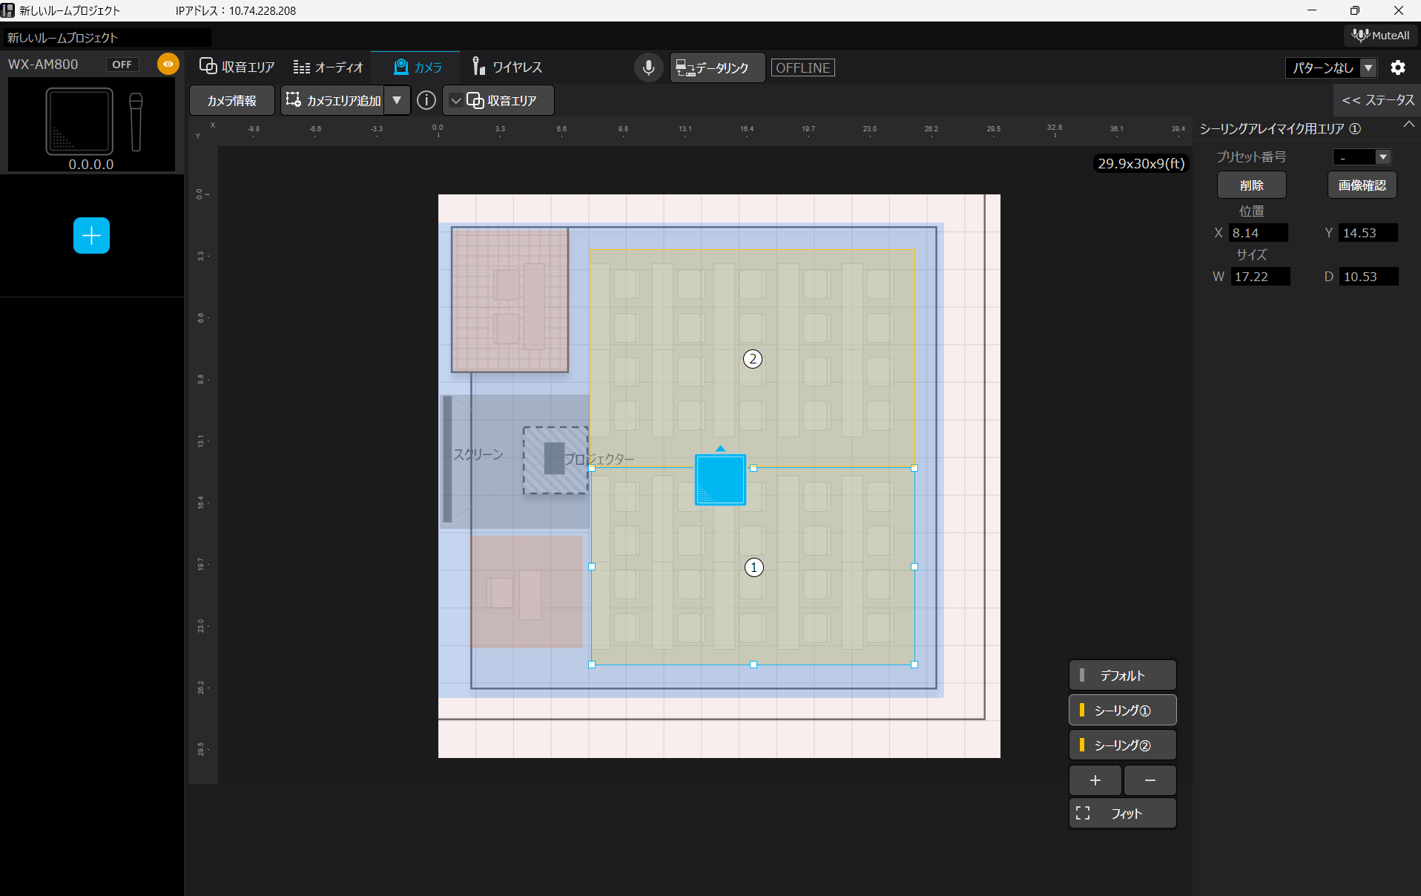The image size is (1421, 896).
Task: Click the settings gear icon
Action: [1397, 67]
